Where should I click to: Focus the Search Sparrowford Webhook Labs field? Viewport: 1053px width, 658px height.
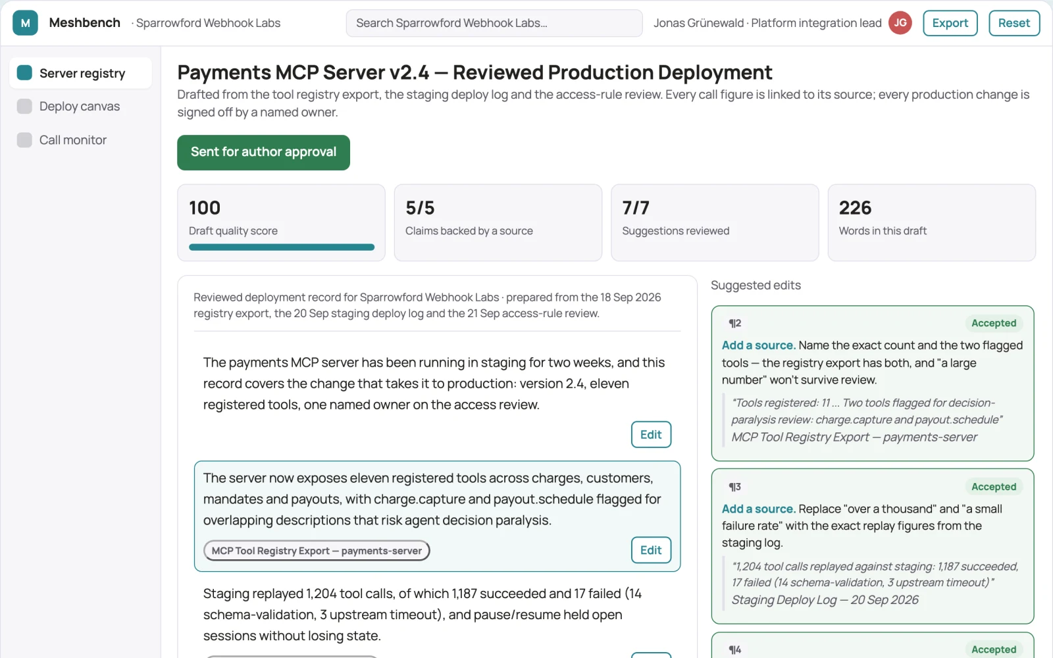(x=494, y=23)
